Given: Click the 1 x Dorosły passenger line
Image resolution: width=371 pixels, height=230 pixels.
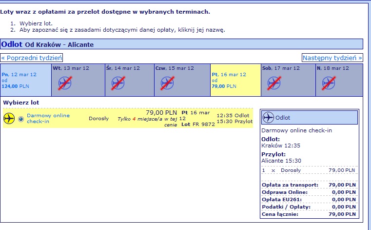Looking at the screenshot, I should pos(309,170).
